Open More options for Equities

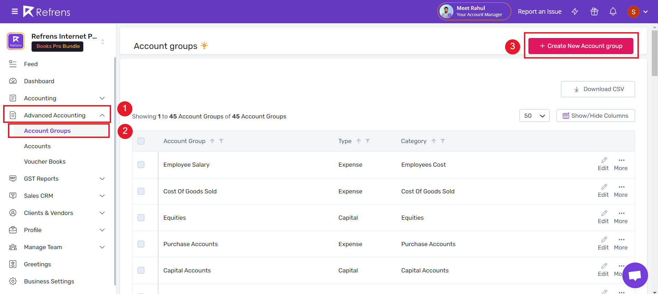(621, 217)
